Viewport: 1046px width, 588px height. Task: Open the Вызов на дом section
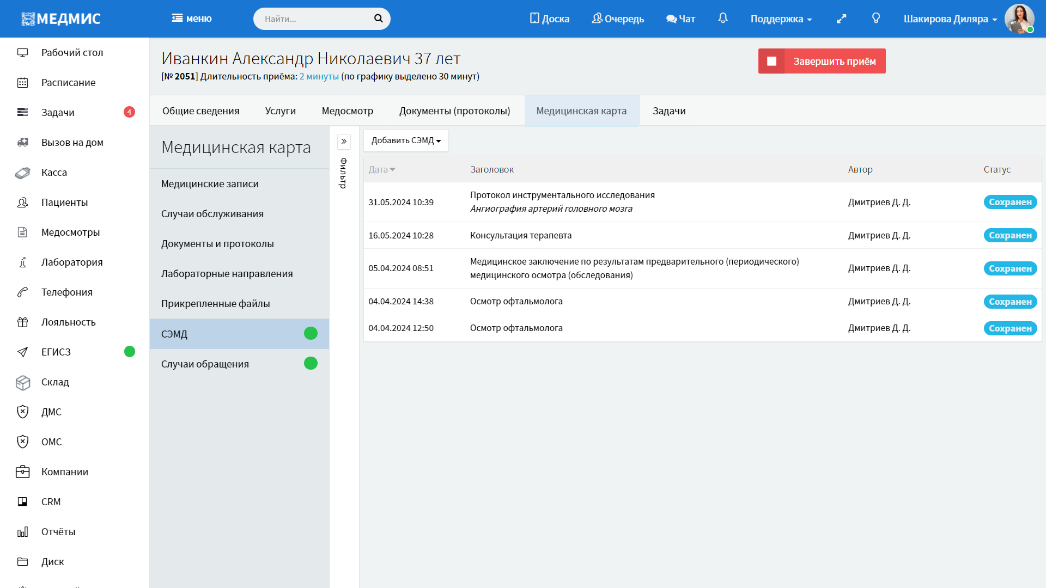coord(72,143)
